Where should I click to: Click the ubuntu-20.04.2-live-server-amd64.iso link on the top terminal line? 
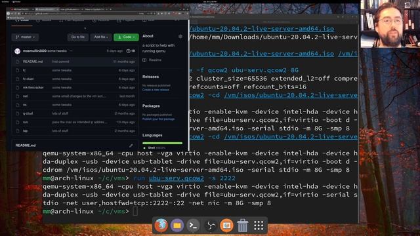click(x=262, y=29)
